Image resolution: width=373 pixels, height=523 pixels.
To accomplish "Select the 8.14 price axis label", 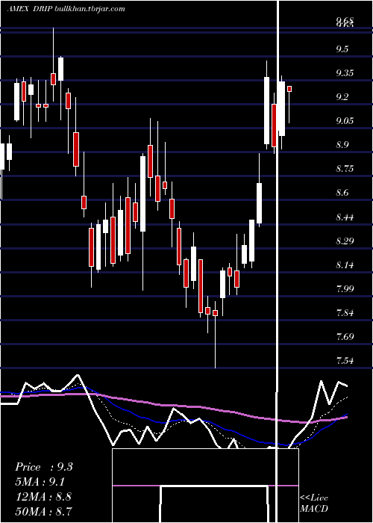I will [345, 265].
